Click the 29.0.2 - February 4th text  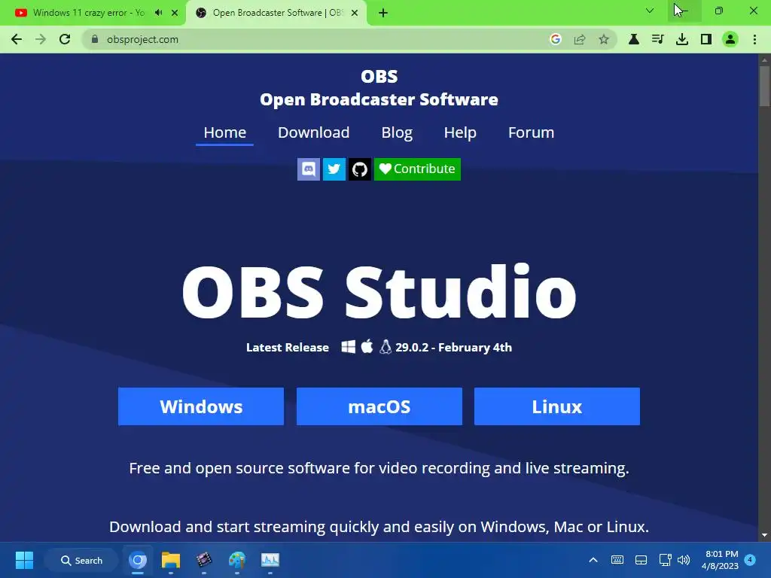click(x=454, y=348)
